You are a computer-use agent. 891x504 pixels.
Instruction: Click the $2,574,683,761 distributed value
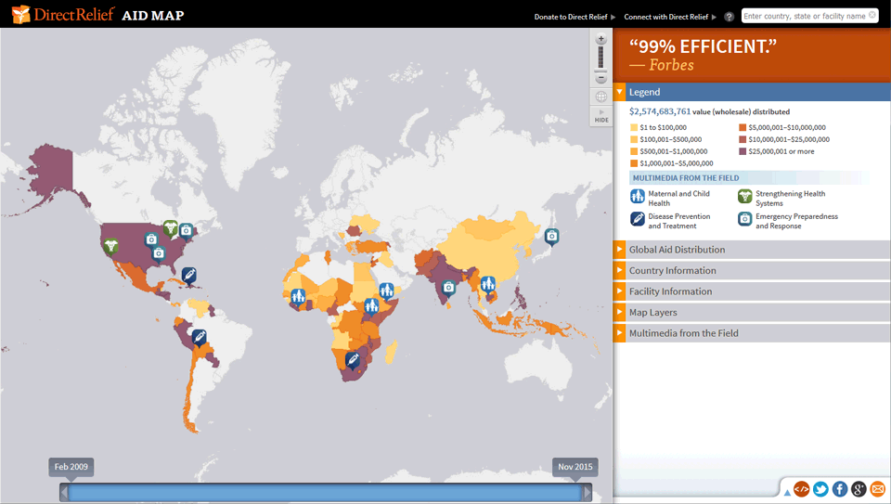660,111
